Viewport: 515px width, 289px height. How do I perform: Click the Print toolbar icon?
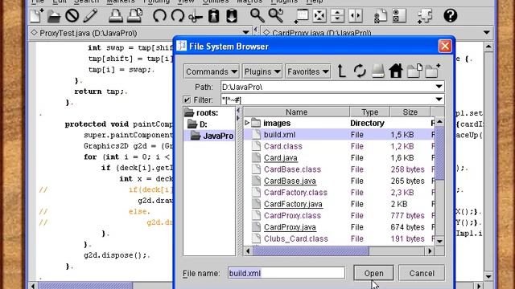(116, 16)
